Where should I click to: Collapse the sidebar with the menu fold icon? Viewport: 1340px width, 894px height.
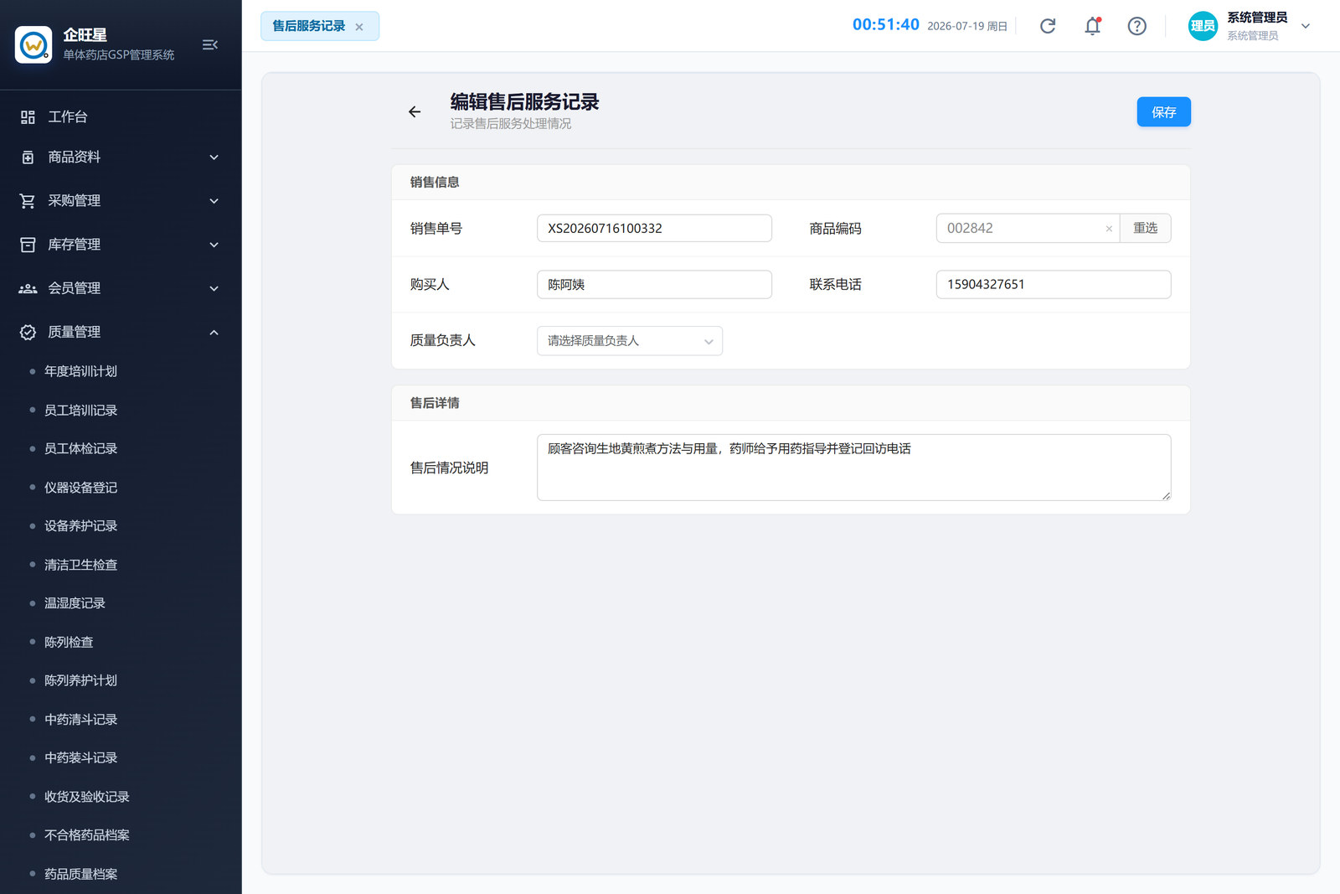point(210,44)
